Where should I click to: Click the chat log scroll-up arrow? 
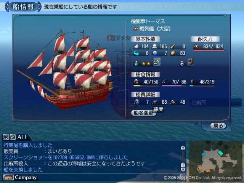(183, 148)
